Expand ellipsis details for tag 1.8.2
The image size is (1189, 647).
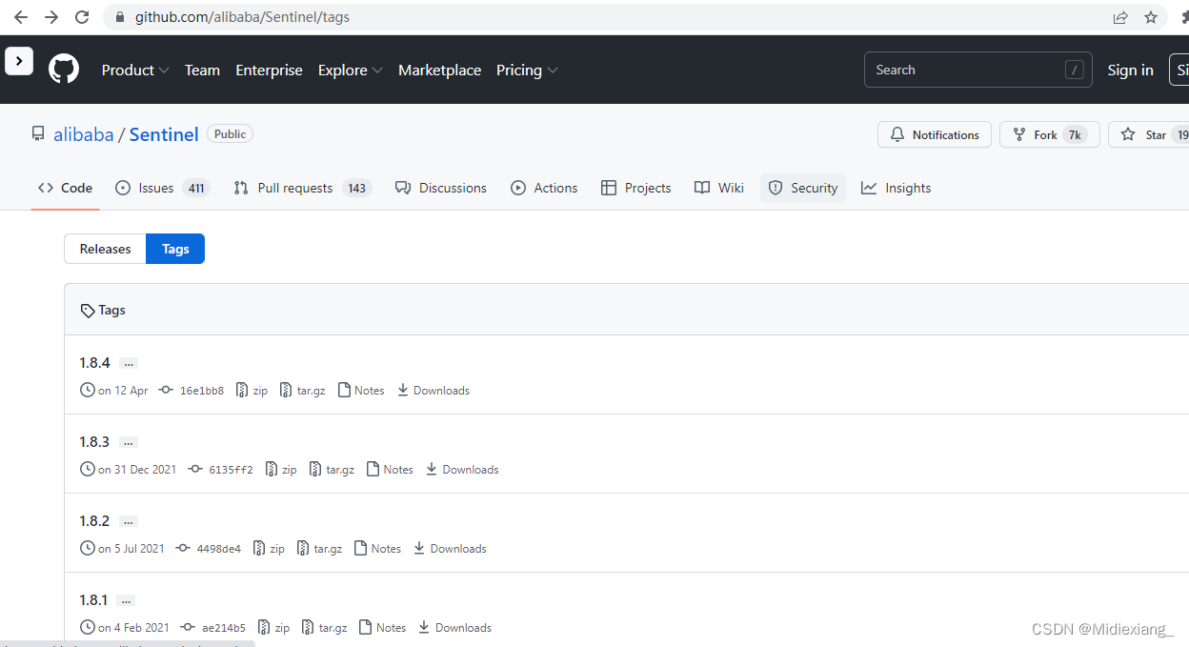click(129, 522)
